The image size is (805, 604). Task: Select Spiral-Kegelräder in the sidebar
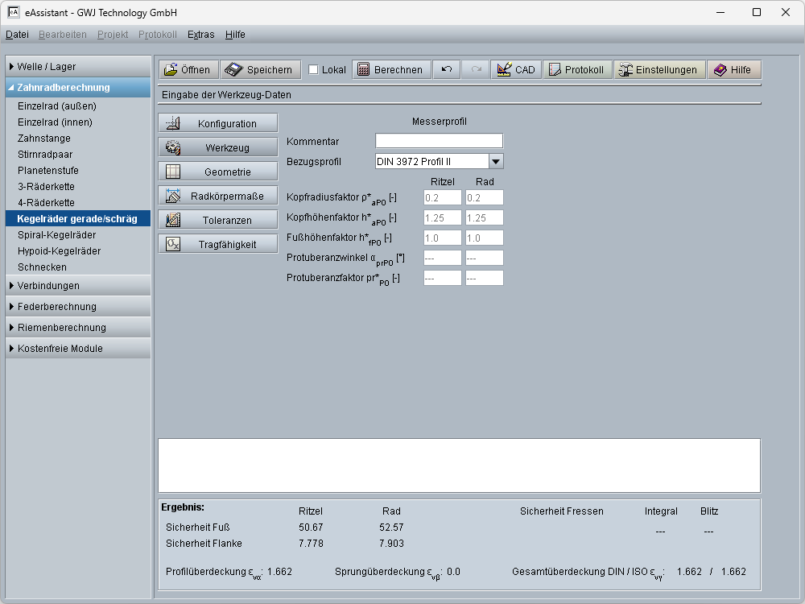click(x=56, y=235)
